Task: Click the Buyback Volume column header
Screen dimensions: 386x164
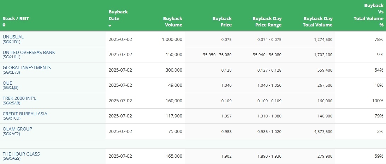Action: [x=173, y=22]
